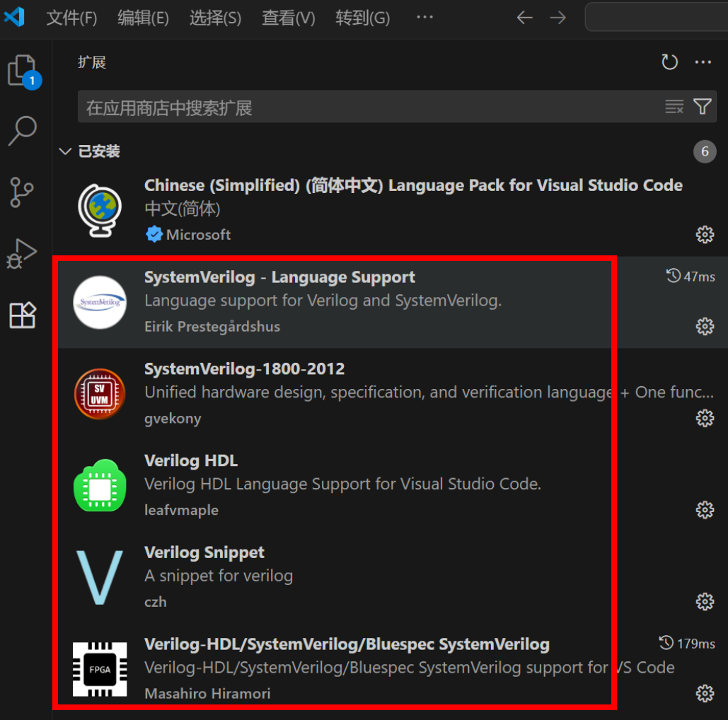Click the VS Code logo icon
Image resolution: width=728 pixels, height=720 pixels.
(14, 17)
